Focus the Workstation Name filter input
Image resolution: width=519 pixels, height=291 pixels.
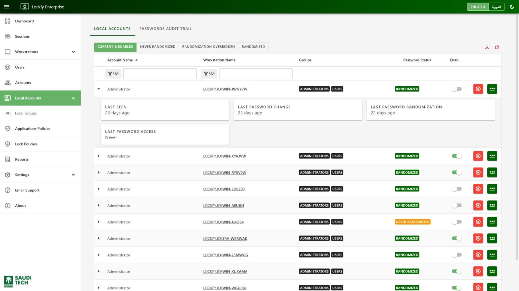256,74
